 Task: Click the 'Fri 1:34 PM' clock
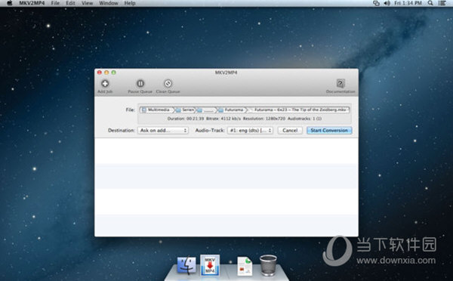click(x=408, y=3)
